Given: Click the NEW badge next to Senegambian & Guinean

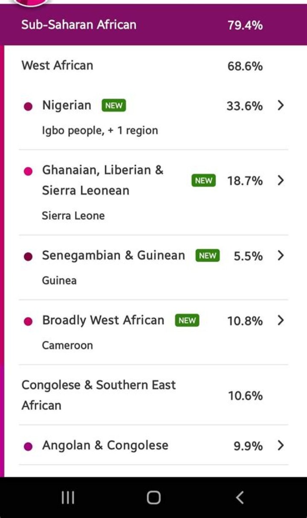Looking at the screenshot, I should coord(208,256).
